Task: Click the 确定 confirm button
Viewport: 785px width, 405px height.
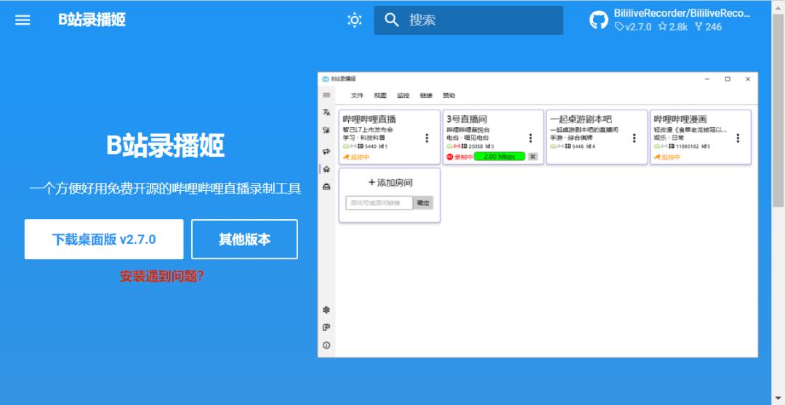Action: 423,202
